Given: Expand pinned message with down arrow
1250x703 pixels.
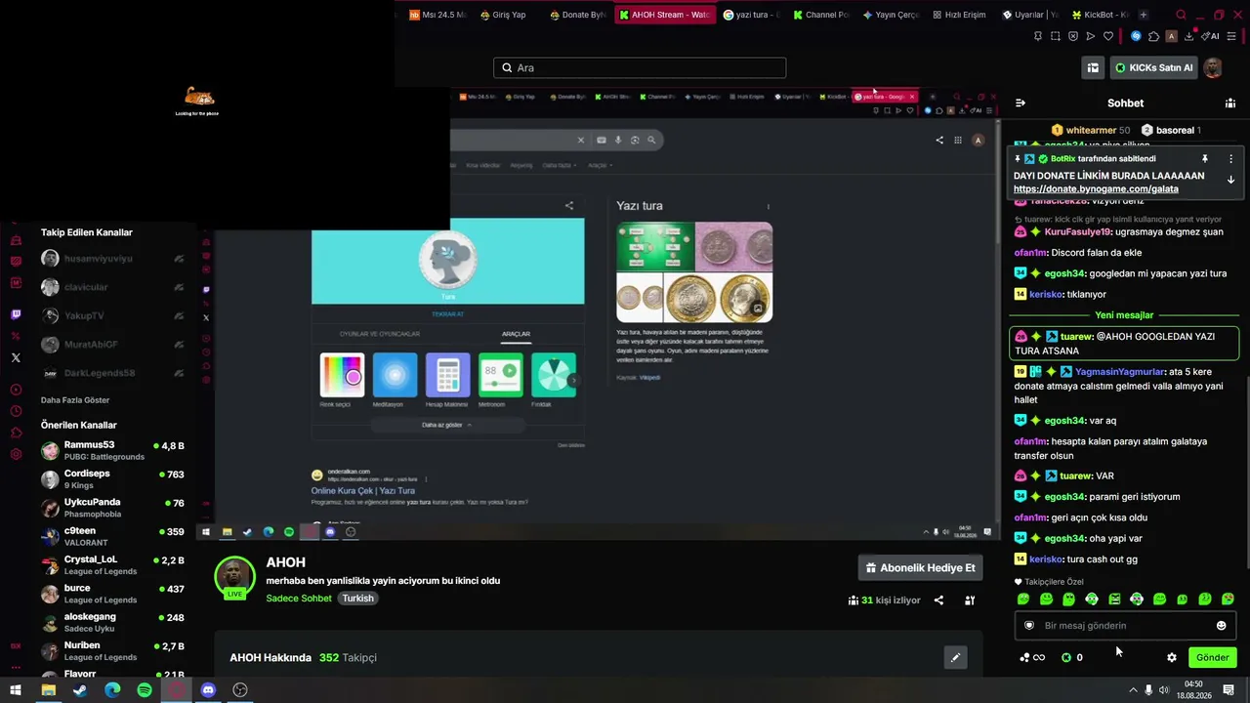Looking at the screenshot, I should 1230,180.
